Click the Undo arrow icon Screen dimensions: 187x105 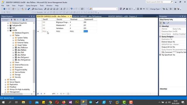71,9
